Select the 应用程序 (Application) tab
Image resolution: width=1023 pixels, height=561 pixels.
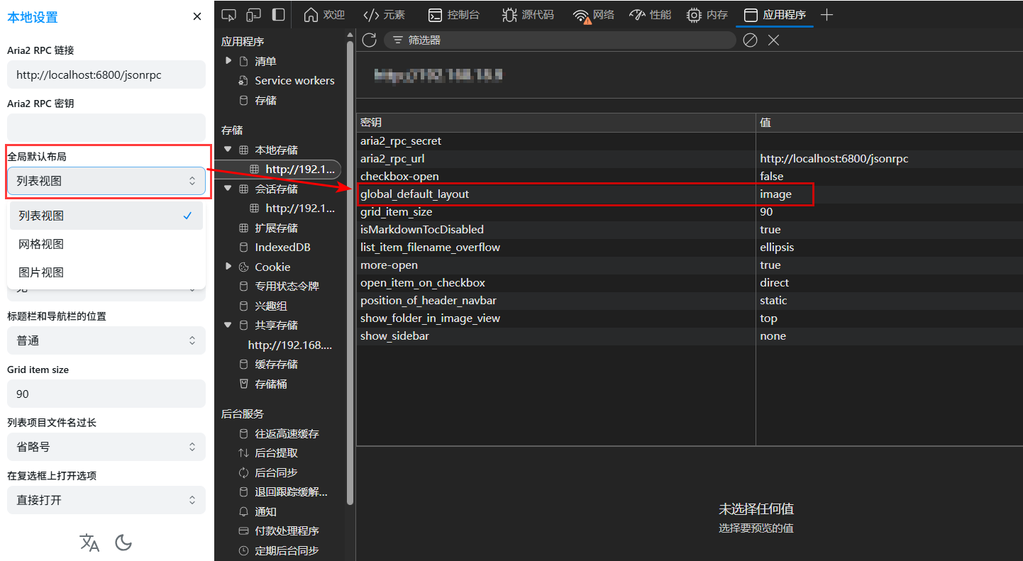775,15
